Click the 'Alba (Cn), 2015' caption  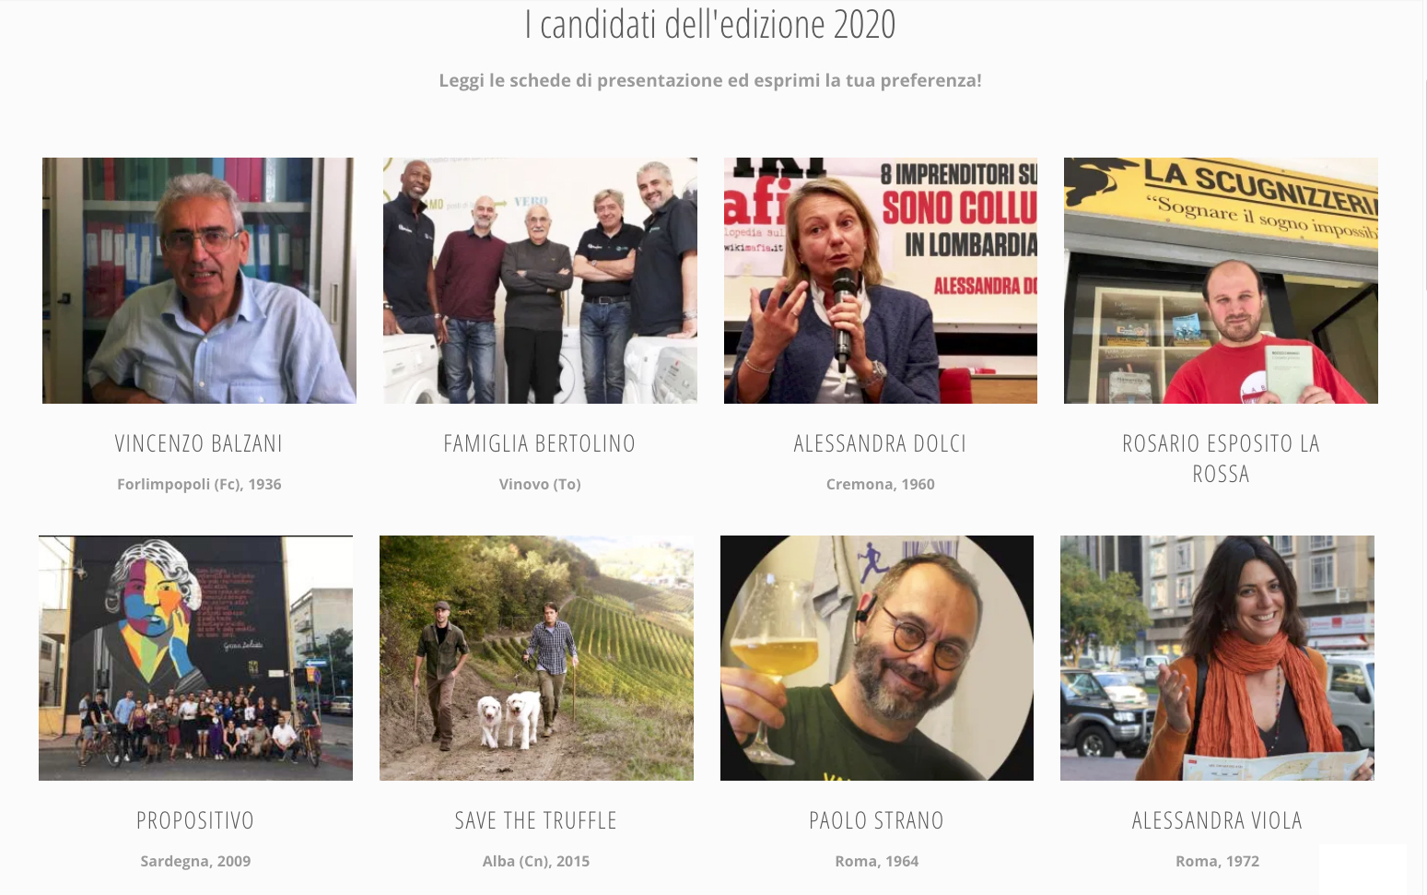536,861
